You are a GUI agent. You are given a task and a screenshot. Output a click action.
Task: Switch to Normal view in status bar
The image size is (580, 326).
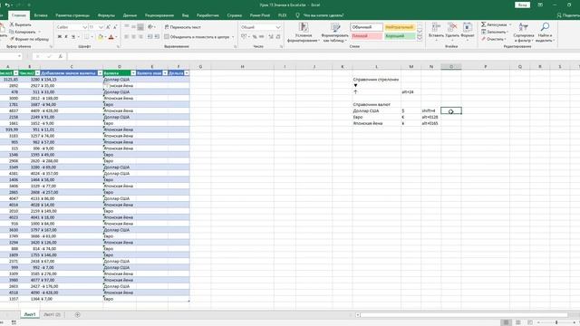pyautogui.click(x=506, y=322)
